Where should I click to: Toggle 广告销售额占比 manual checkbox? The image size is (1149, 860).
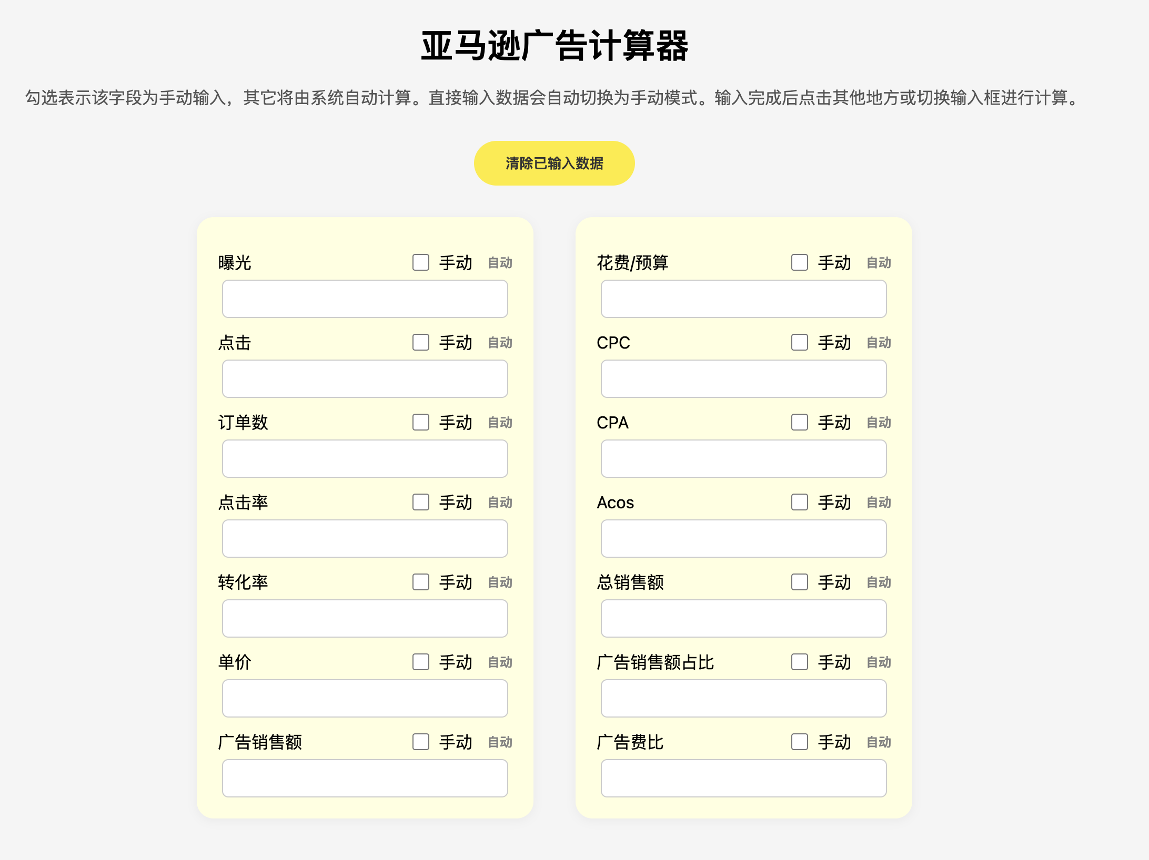[x=800, y=662]
